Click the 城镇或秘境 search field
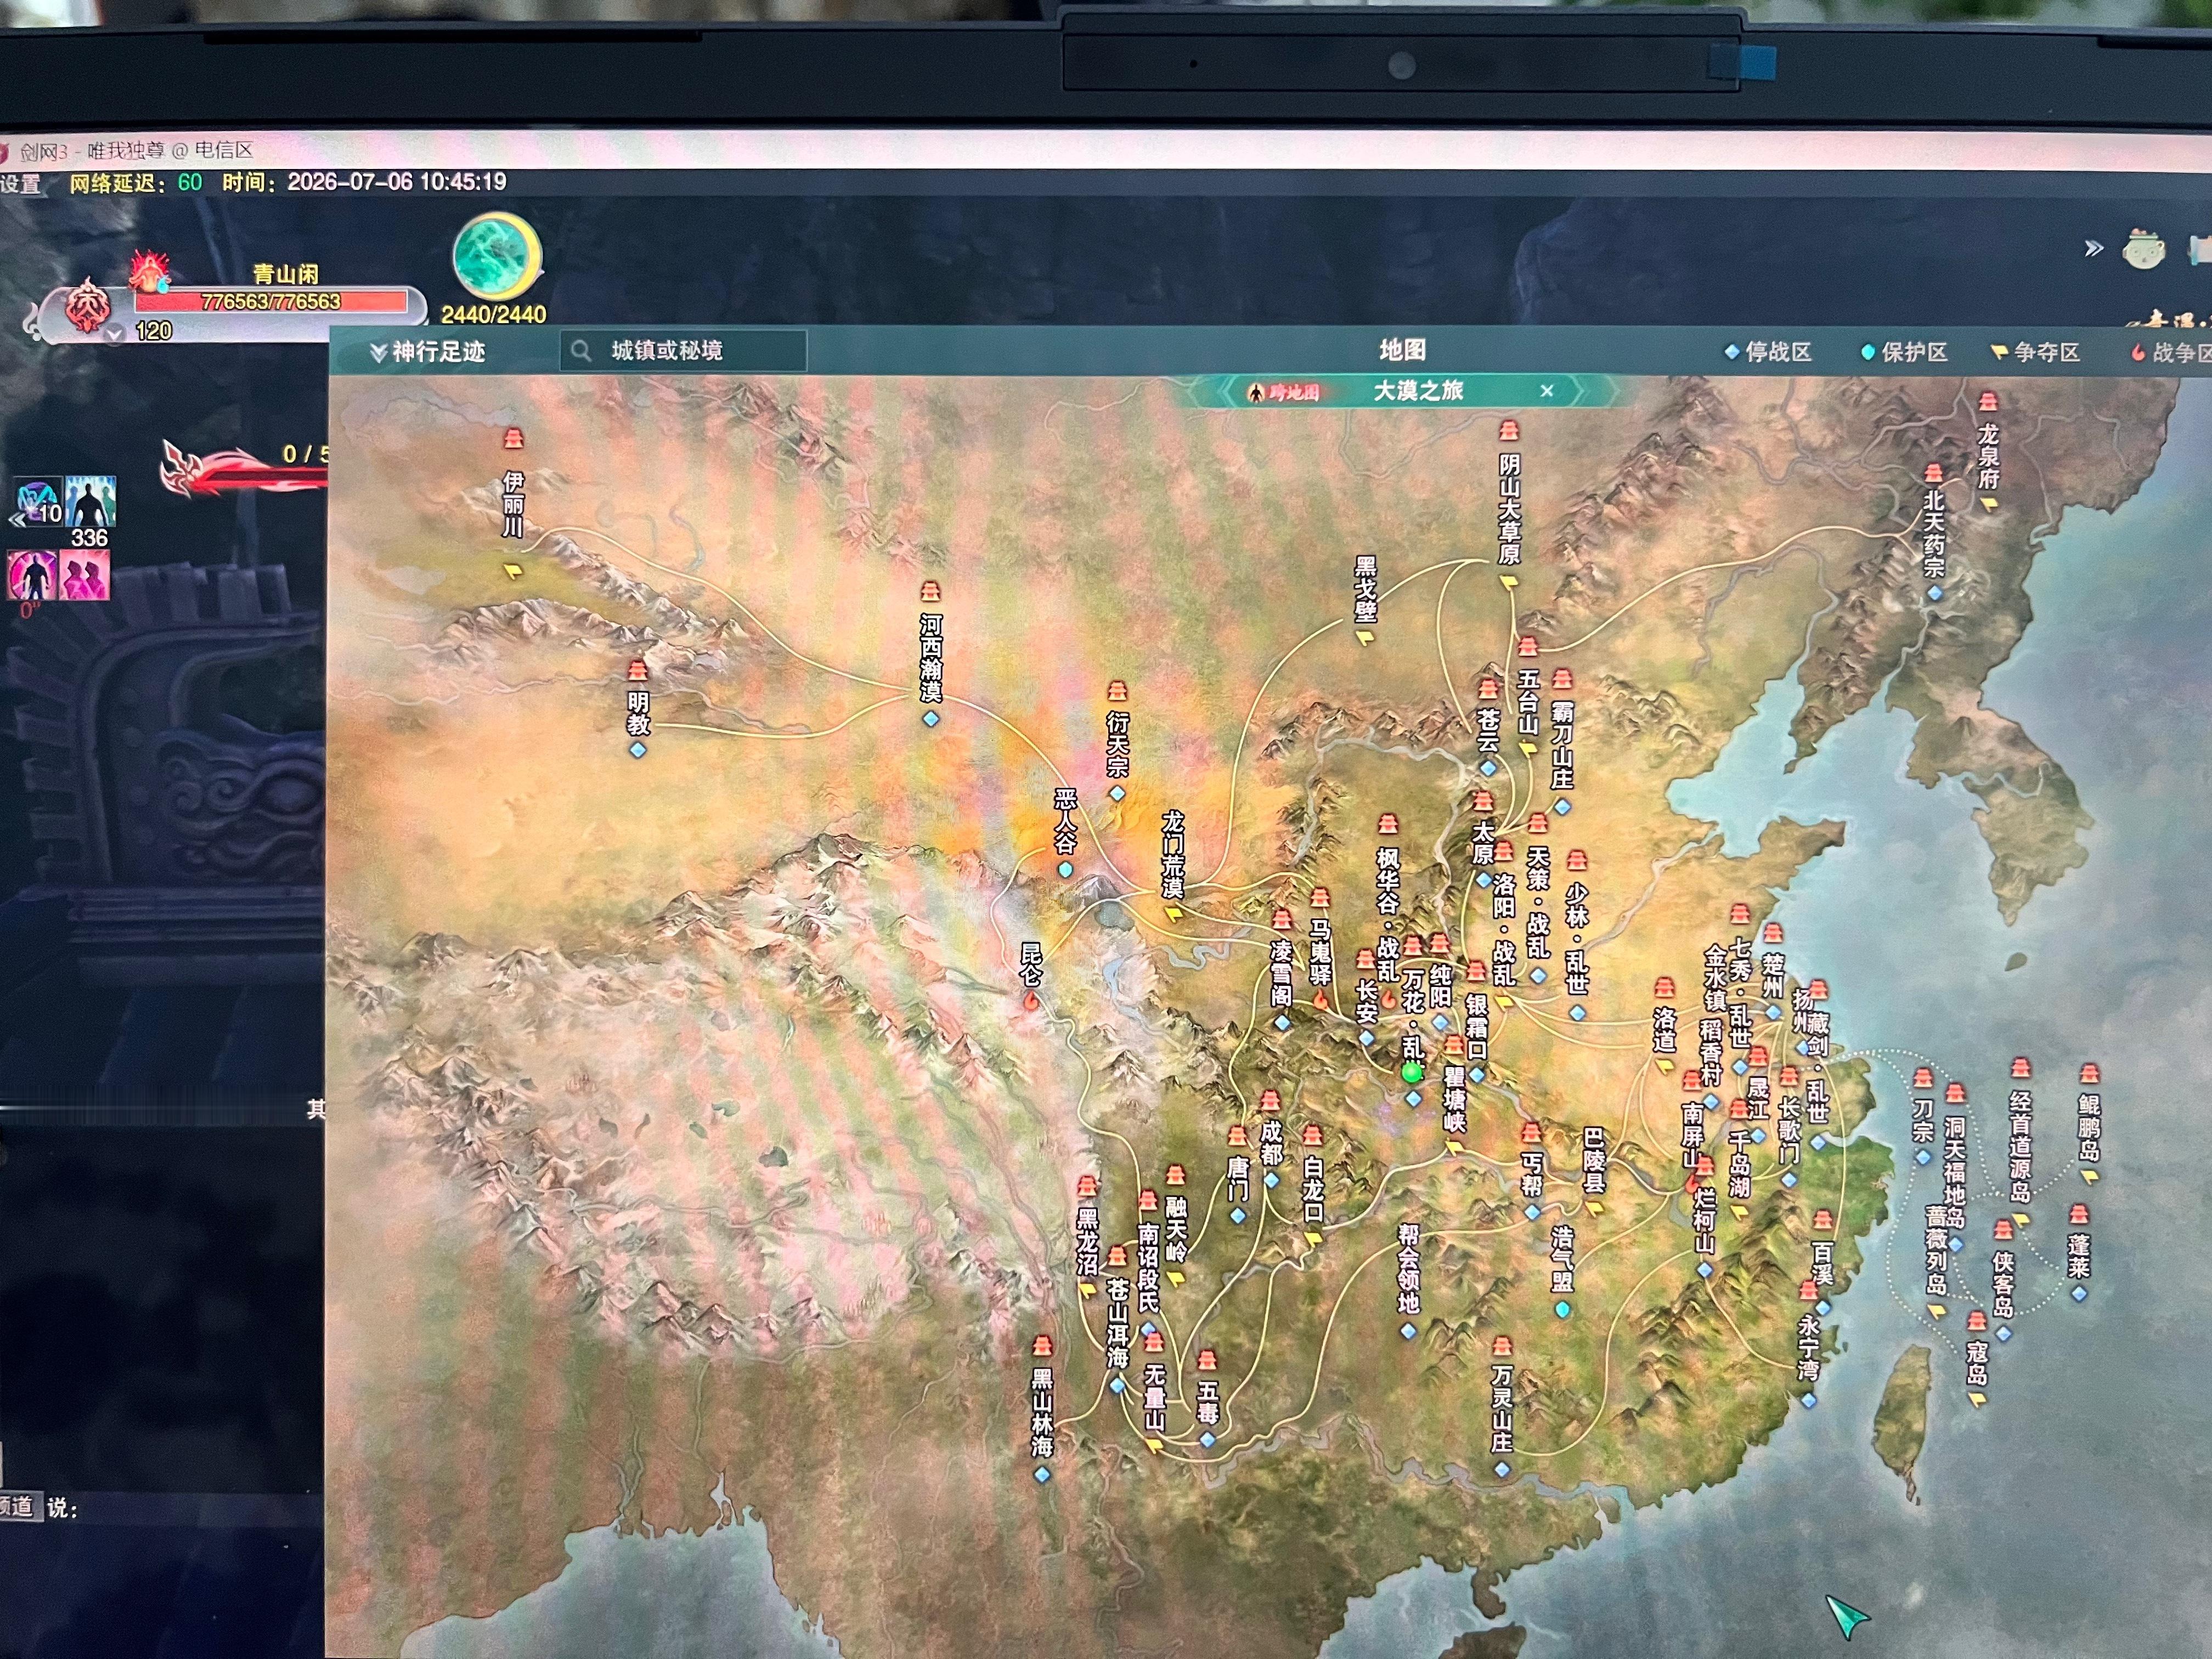 pyautogui.click(x=683, y=351)
